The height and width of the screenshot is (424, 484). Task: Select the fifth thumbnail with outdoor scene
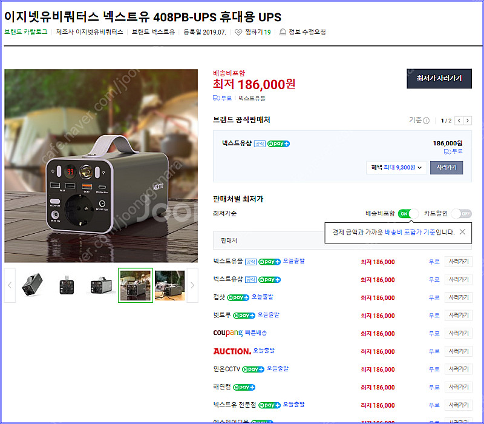point(170,285)
